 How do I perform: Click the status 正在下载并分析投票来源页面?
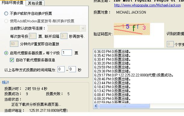pyautogui.click(x=36, y=104)
